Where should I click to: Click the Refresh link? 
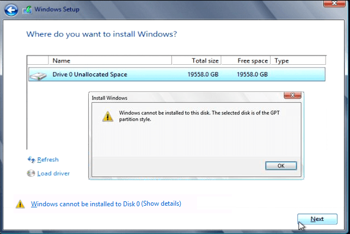click(x=48, y=159)
